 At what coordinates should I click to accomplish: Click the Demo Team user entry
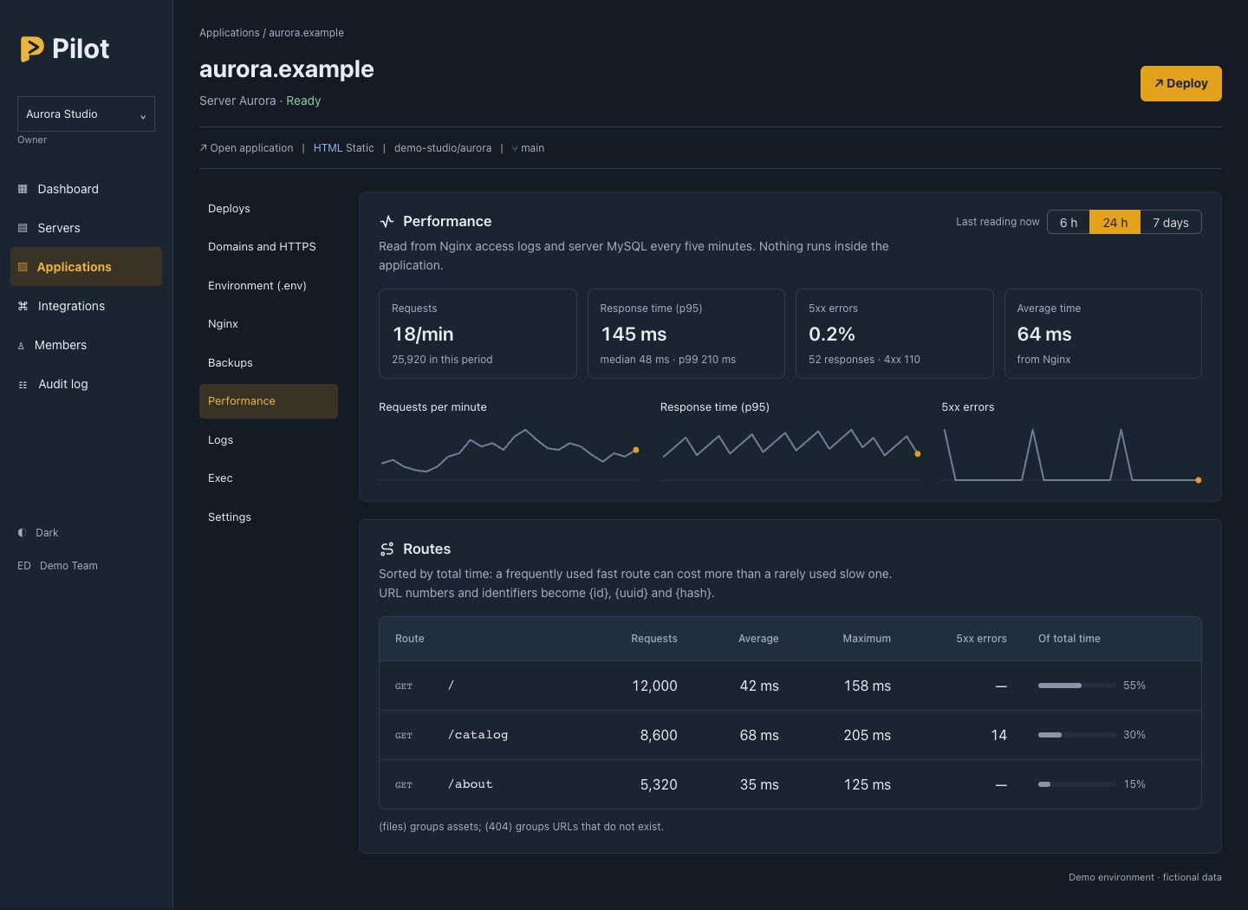coord(57,566)
